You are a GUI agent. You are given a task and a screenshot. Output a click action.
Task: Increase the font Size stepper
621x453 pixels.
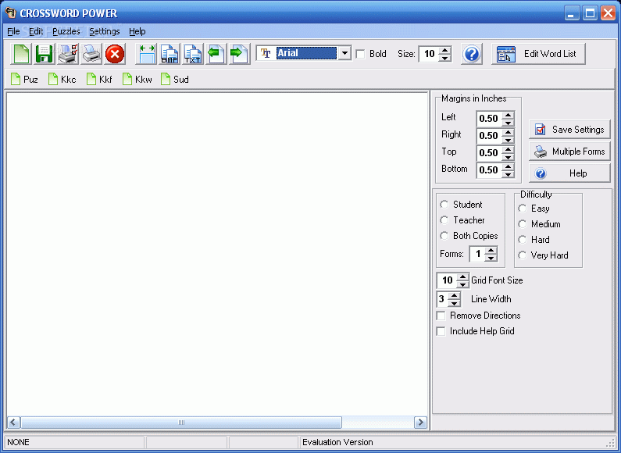click(x=445, y=50)
